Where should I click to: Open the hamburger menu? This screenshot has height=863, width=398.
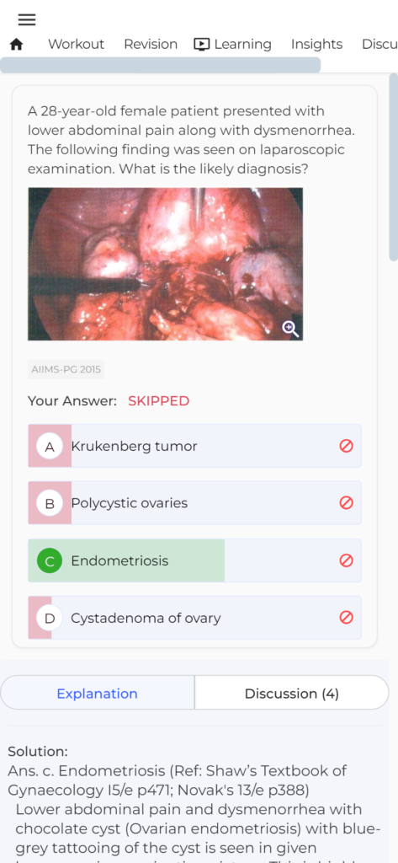(26, 20)
